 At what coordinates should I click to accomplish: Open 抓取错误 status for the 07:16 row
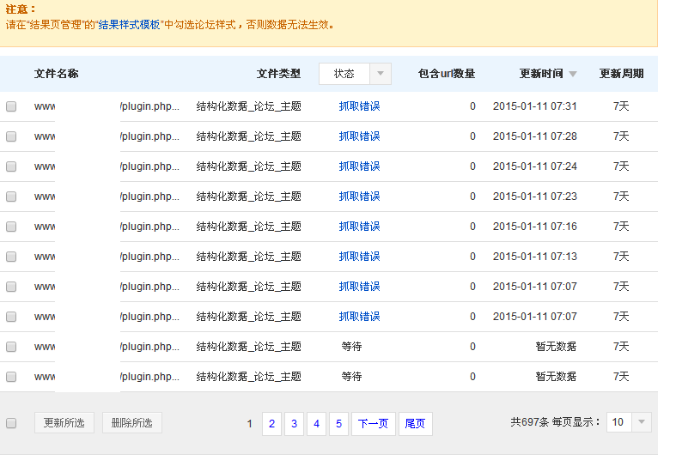[x=359, y=227]
